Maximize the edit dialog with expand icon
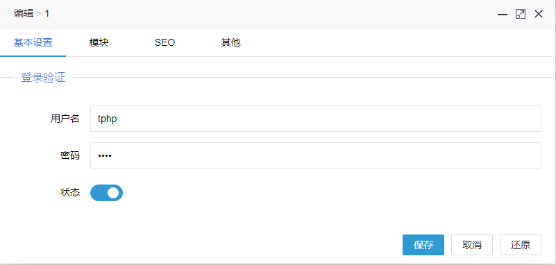The height and width of the screenshot is (265, 556). 521,14
